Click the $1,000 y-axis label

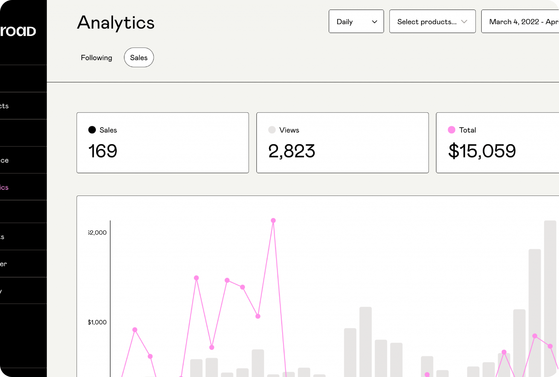pyautogui.click(x=97, y=322)
